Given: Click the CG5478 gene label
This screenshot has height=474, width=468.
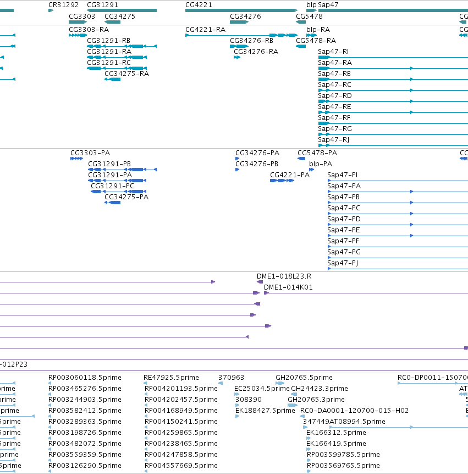Looking at the screenshot, I should pyautogui.click(x=309, y=17).
